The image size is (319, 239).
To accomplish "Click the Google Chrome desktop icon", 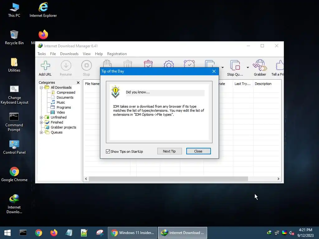I will click(x=14, y=174).
